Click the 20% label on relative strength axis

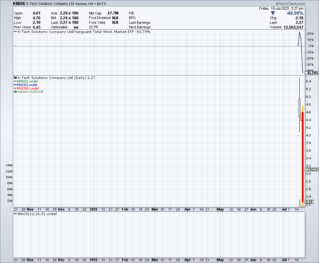(x=310, y=34)
